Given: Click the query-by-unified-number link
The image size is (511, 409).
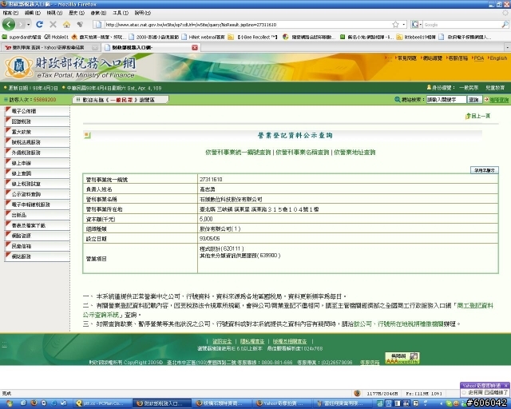Looking at the screenshot, I should [x=238, y=152].
